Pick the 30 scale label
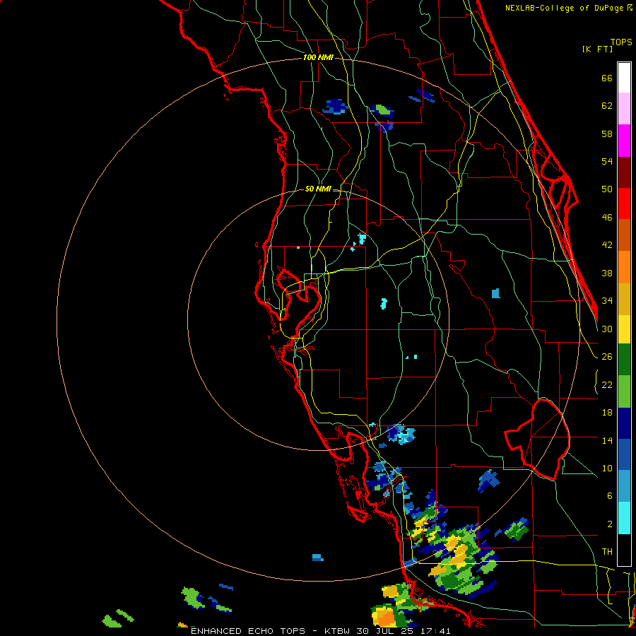 click(607, 329)
